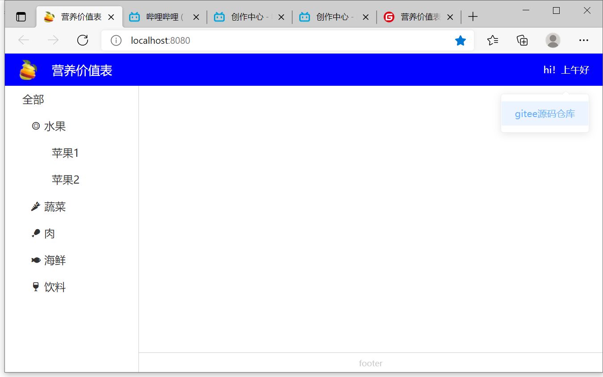Toggle the blue favorite star
The image size is (603, 377).
(461, 41)
